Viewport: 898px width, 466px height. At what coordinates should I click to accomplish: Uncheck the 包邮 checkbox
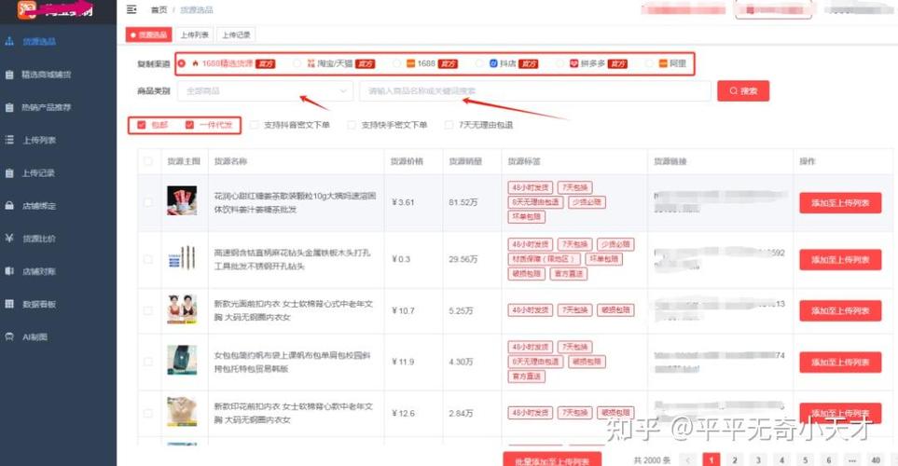pos(142,125)
